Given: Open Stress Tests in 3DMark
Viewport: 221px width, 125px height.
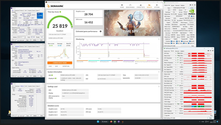Looking at the screenshot, I should click(x=141, y=6).
